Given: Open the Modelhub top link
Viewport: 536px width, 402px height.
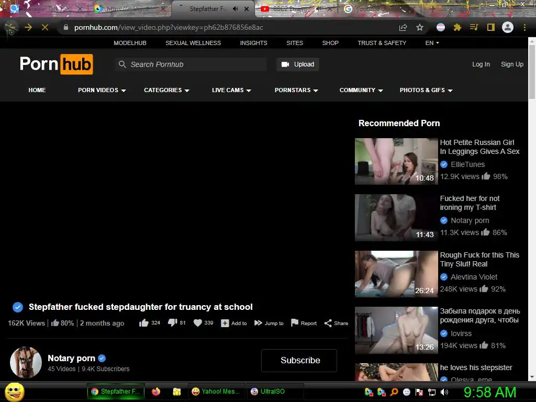Looking at the screenshot, I should point(130,43).
